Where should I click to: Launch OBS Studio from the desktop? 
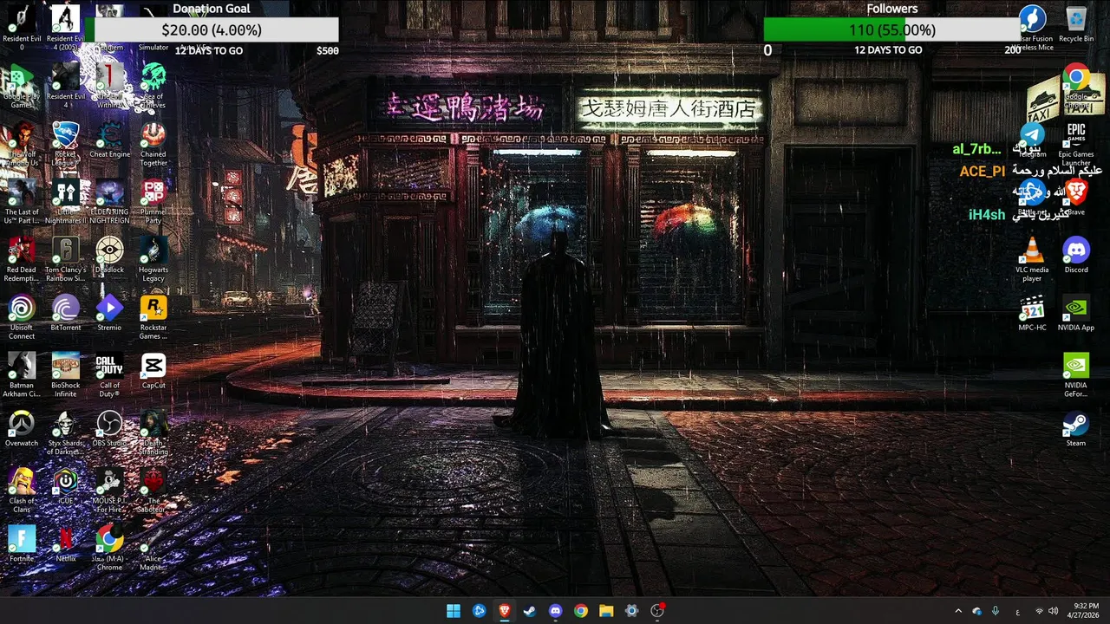[109, 429]
